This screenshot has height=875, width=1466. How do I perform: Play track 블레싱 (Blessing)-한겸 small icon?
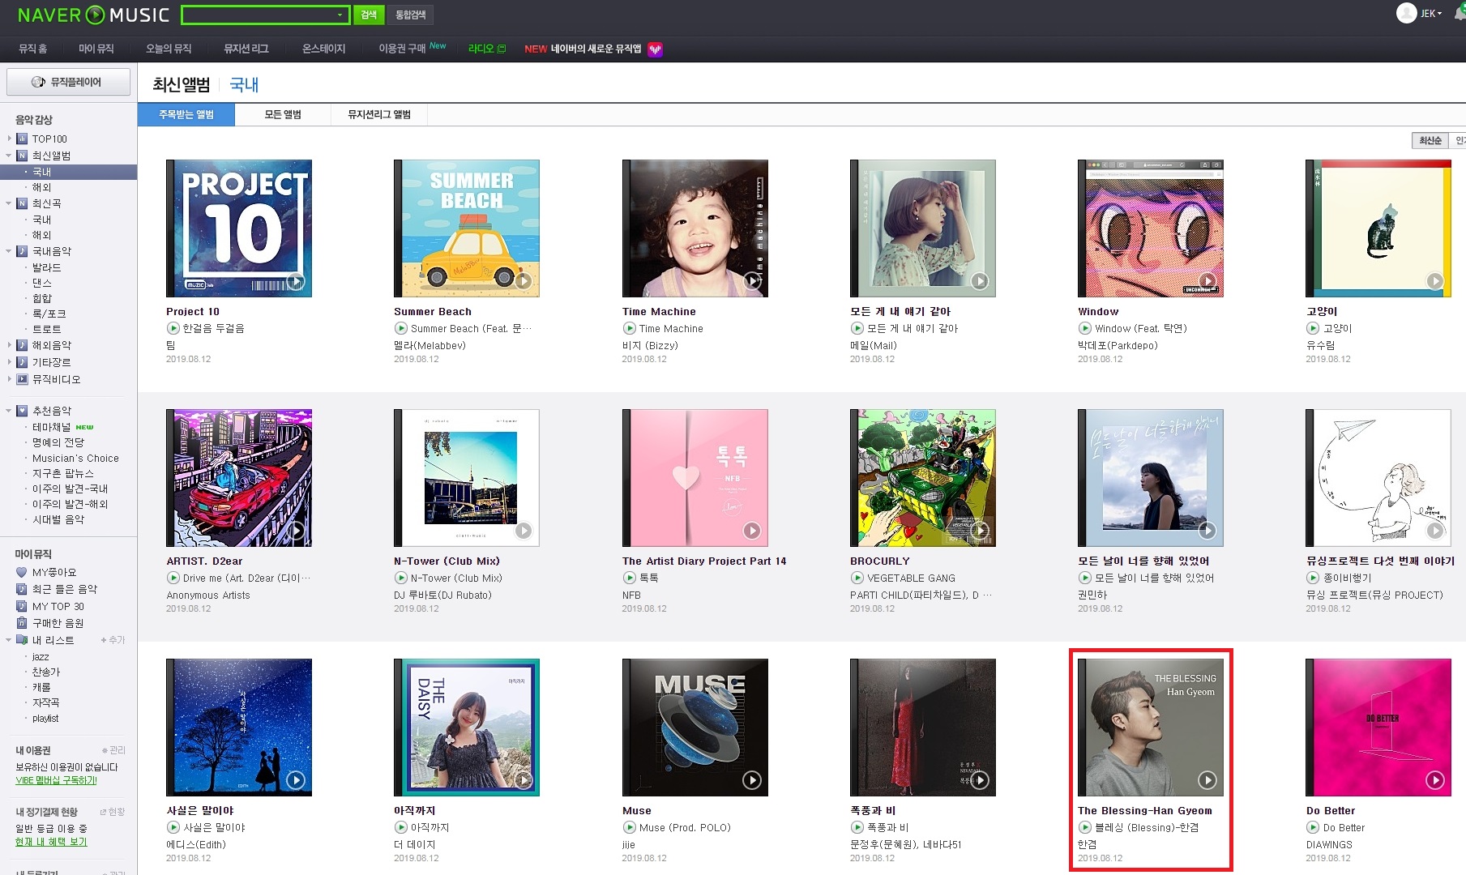click(x=1084, y=827)
